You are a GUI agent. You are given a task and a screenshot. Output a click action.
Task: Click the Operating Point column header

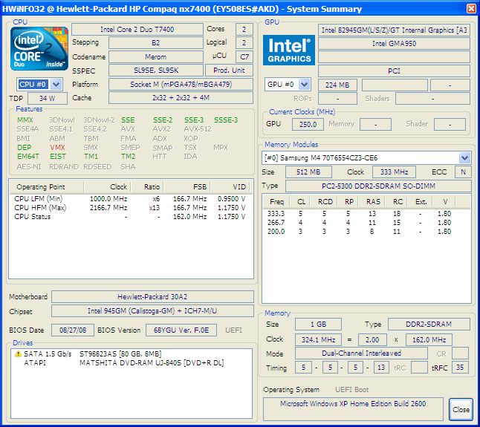47,187
